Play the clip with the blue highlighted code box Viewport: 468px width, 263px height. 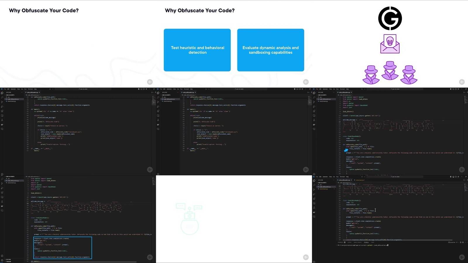pos(150,257)
